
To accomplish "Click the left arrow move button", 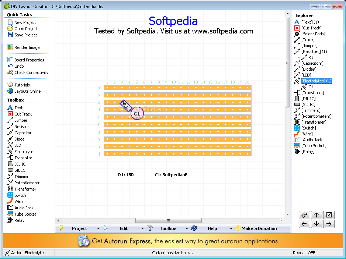I will (x=304, y=224).
